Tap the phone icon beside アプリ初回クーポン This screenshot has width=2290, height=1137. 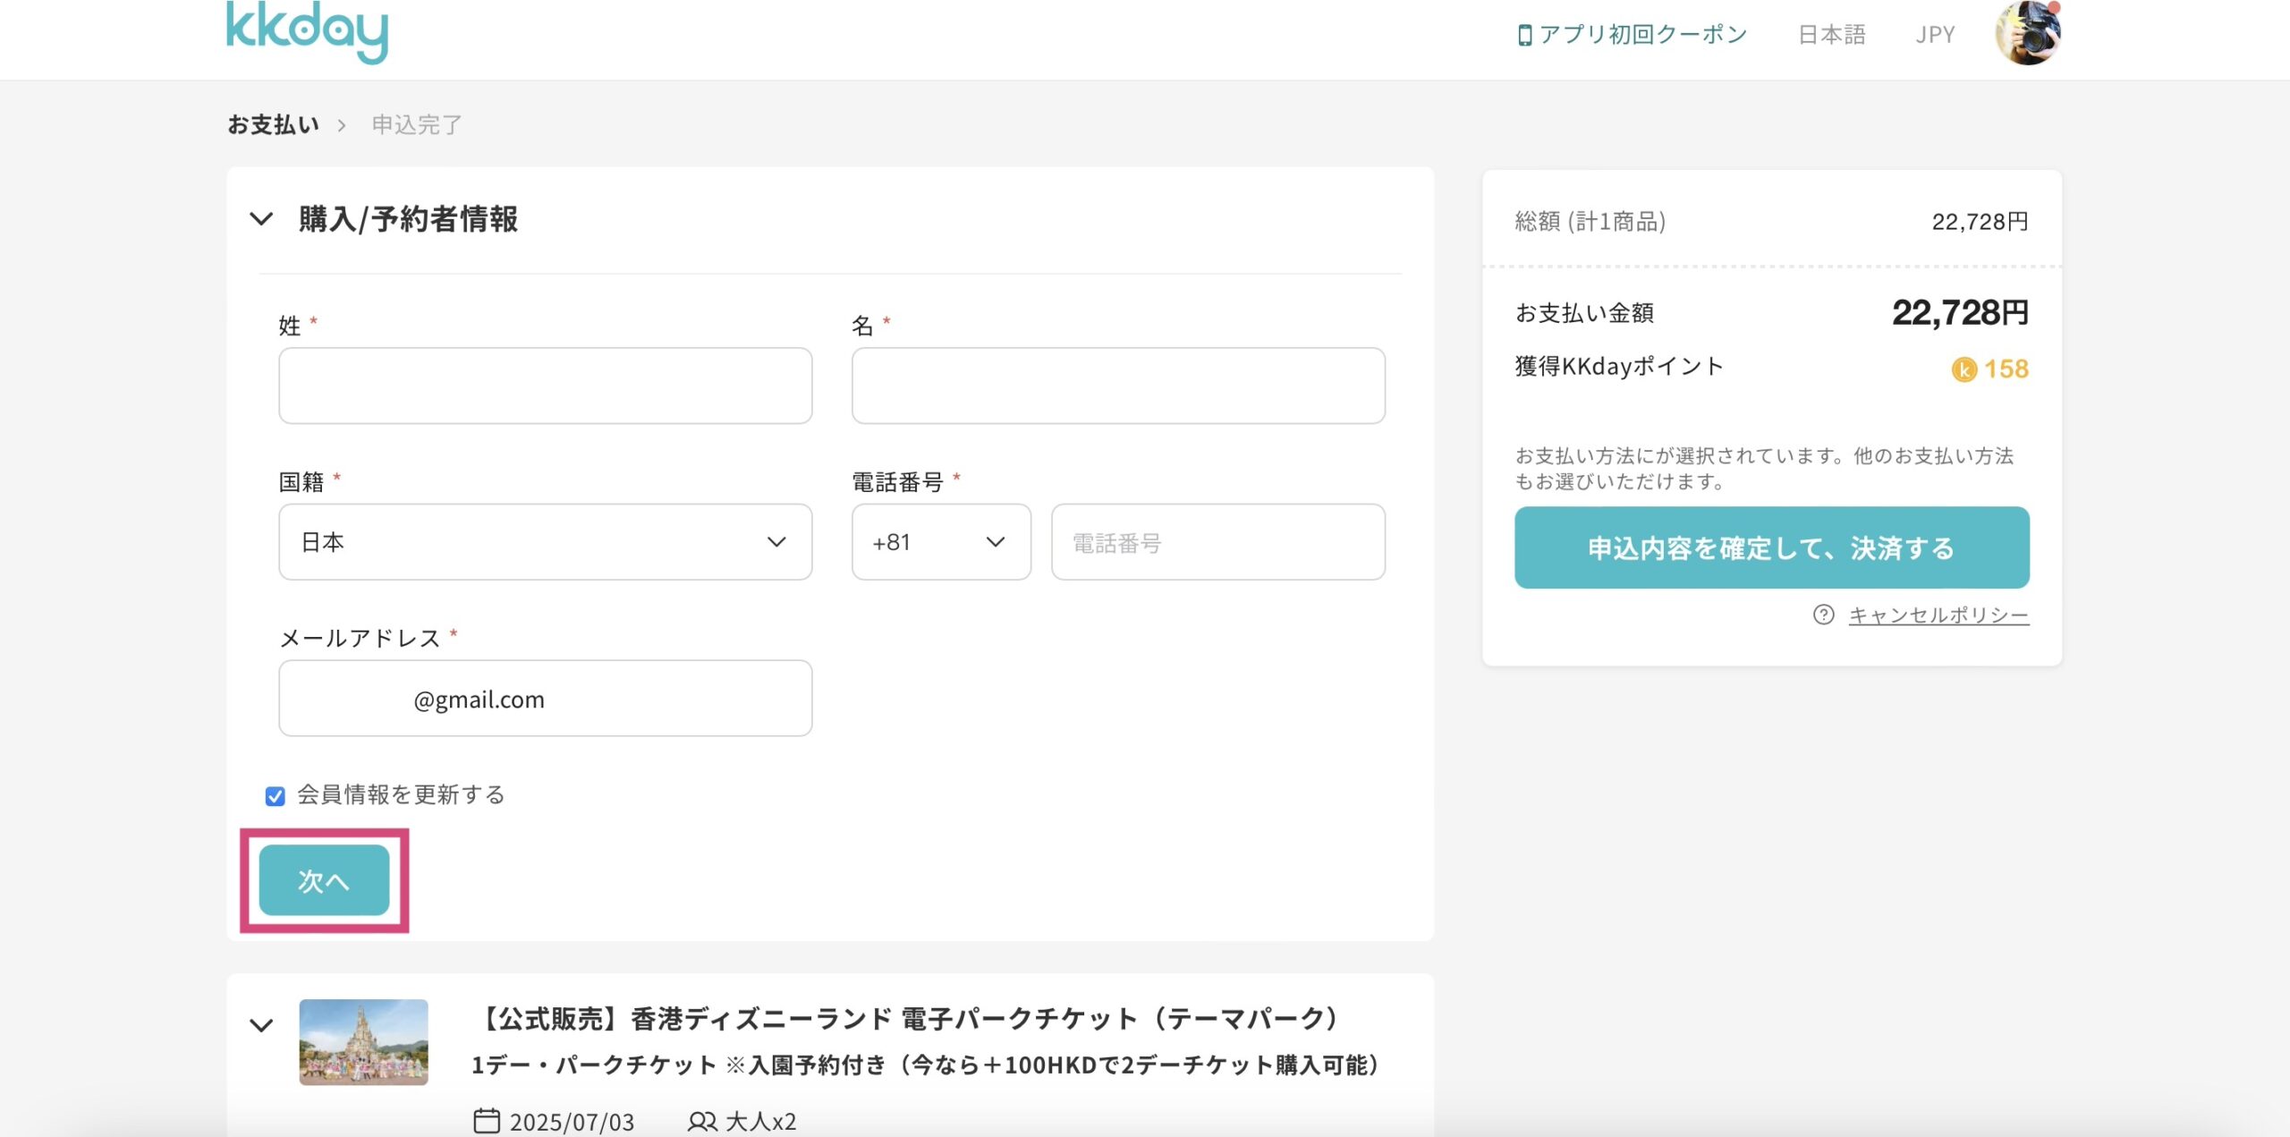click(x=1525, y=35)
